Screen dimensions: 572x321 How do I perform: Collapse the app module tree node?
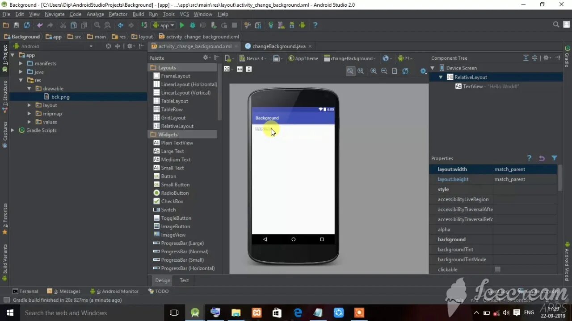[12, 55]
